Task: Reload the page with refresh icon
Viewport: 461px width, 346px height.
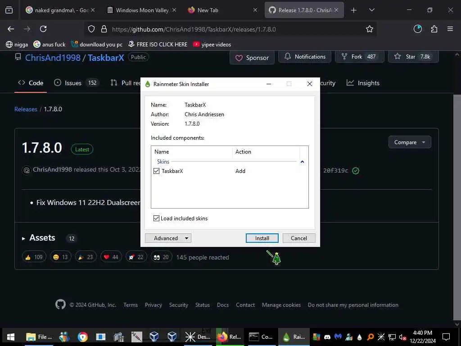Action: coord(43,29)
